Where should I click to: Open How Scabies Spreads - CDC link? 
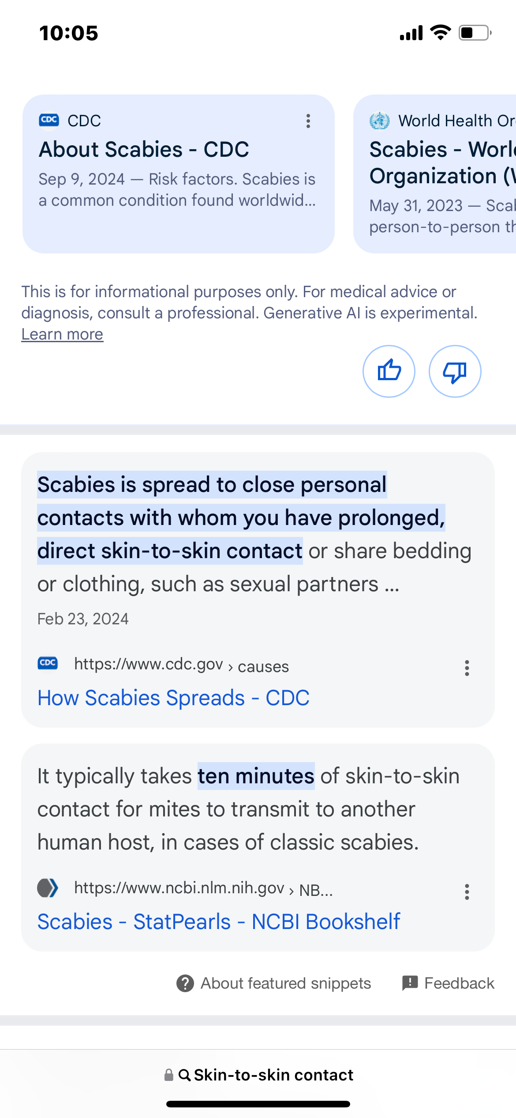click(173, 698)
